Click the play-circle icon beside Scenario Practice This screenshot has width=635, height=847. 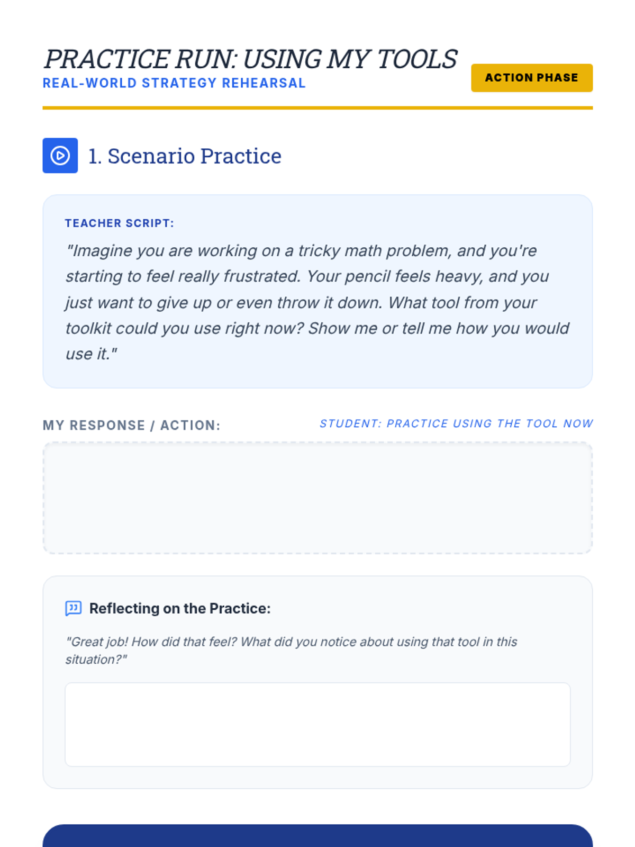pyautogui.click(x=60, y=156)
